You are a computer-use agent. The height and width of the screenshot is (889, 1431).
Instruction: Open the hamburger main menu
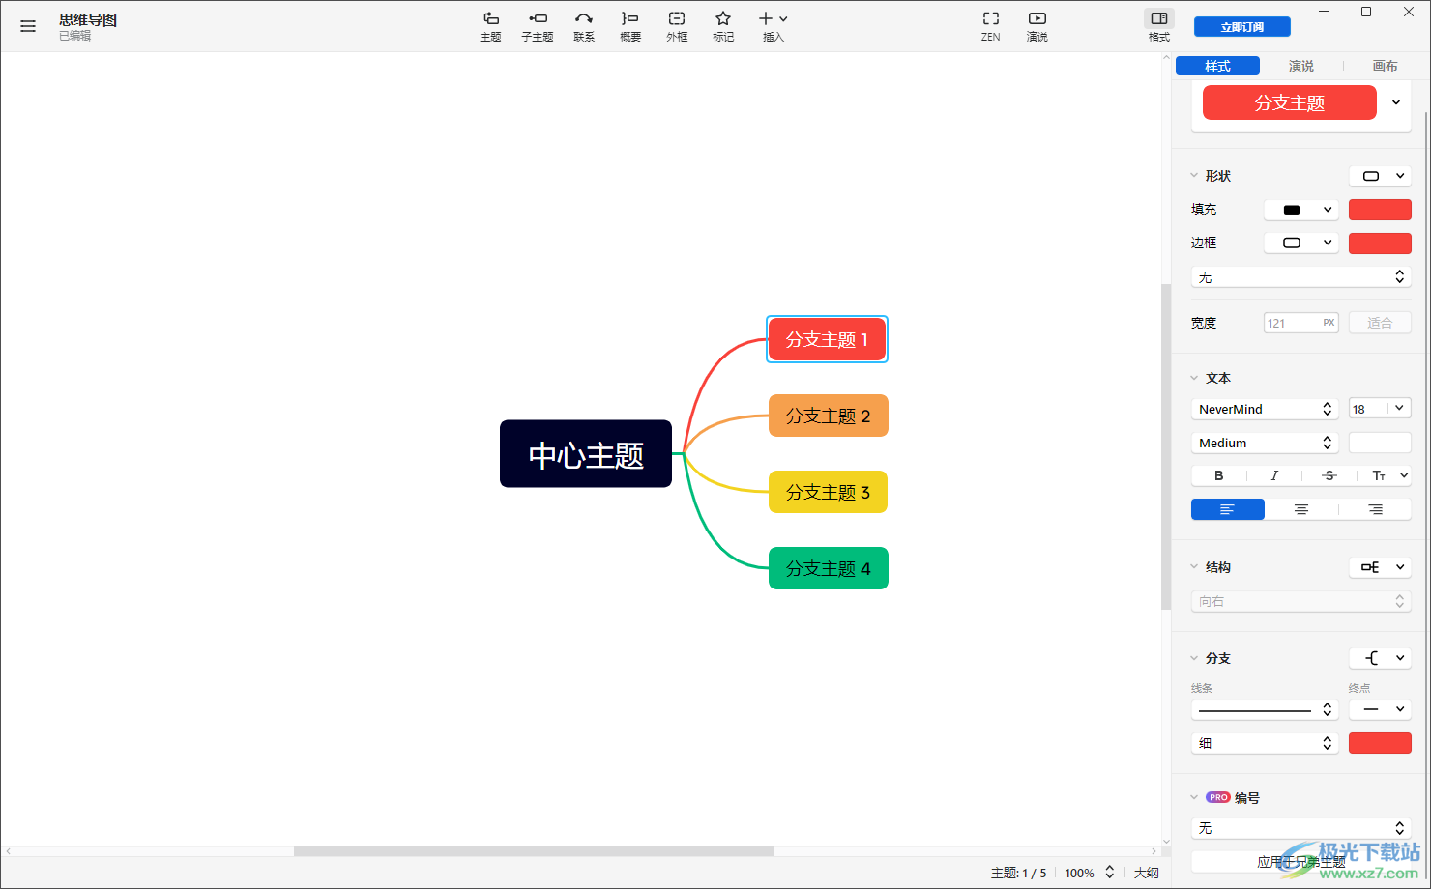pyautogui.click(x=28, y=26)
